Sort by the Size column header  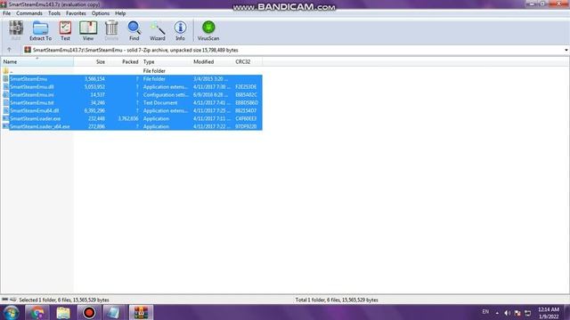coord(91,61)
